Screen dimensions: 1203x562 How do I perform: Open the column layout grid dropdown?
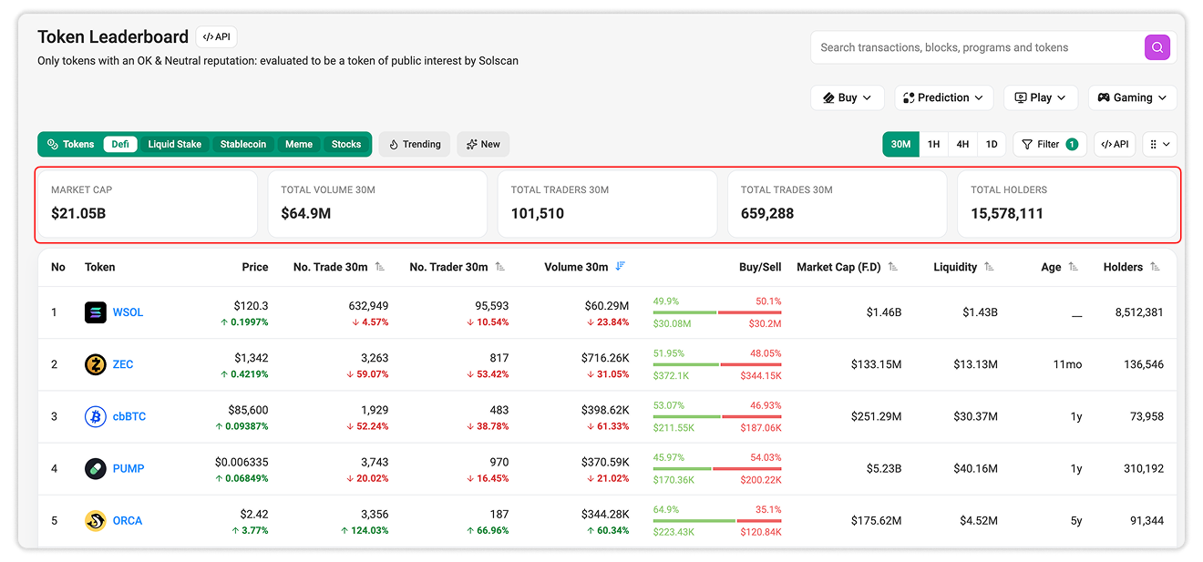click(1159, 144)
